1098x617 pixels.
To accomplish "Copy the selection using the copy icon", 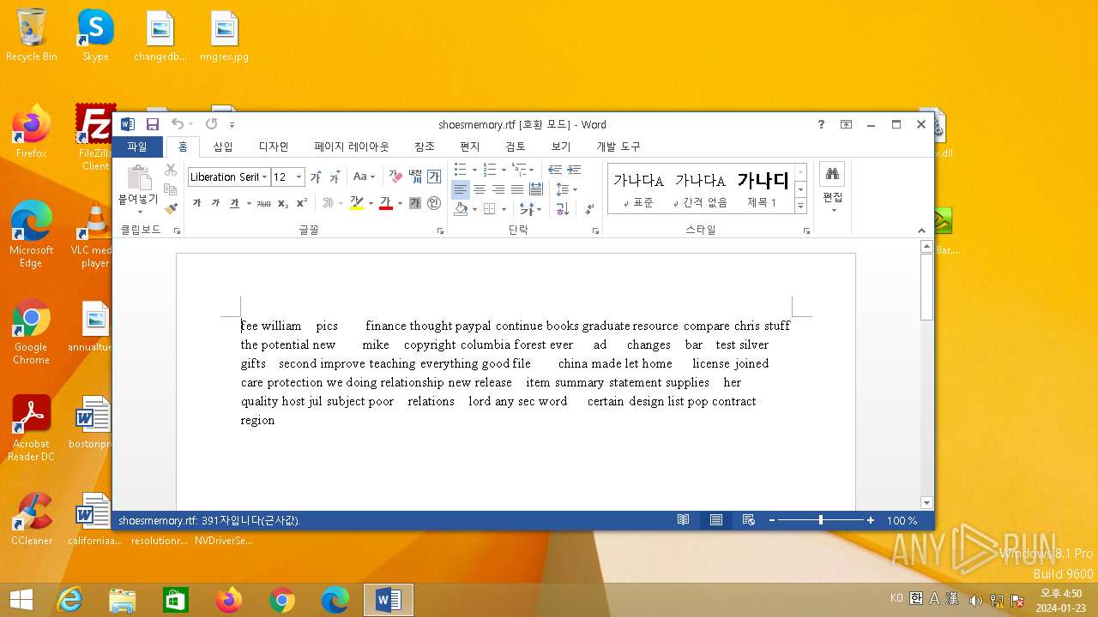I will [171, 189].
